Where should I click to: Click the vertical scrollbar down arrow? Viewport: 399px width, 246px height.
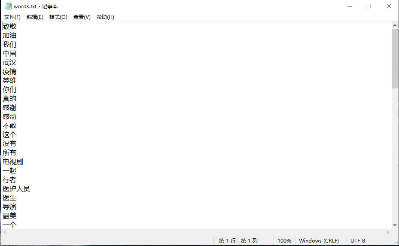pos(395,225)
